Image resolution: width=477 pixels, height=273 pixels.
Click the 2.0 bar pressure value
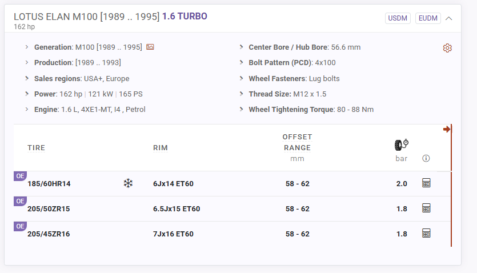click(402, 184)
